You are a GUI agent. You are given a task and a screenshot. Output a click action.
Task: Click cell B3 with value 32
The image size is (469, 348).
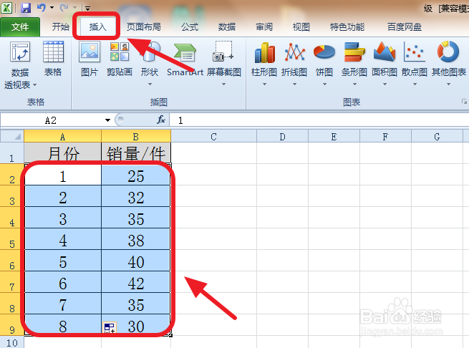pyautogui.click(x=136, y=196)
